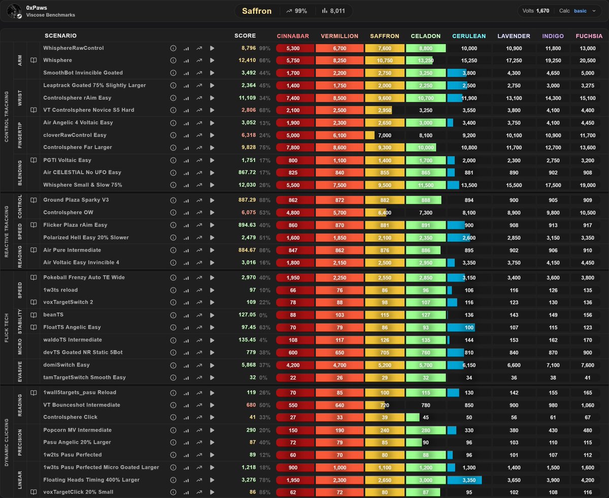The width and height of the screenshot is (609, 498).
Task: Open the bars icon for Polarized Hell Easy 20% Slower
Action: tap(186, 238)
